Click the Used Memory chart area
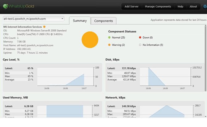207x127 pixels. 65,111
